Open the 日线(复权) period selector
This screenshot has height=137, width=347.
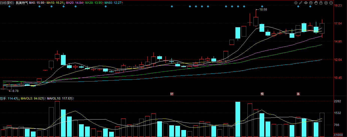7,3
